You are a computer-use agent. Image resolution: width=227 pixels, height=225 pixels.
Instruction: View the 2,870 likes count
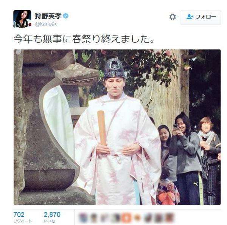click(52, 214)
